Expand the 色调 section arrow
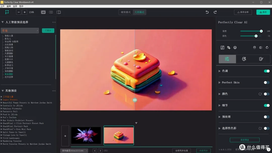The image size is (272, 153). (x=219, y=71)
